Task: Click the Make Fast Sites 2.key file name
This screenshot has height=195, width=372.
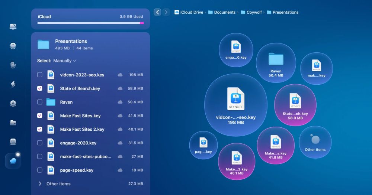Action: [x=82, y=129]
